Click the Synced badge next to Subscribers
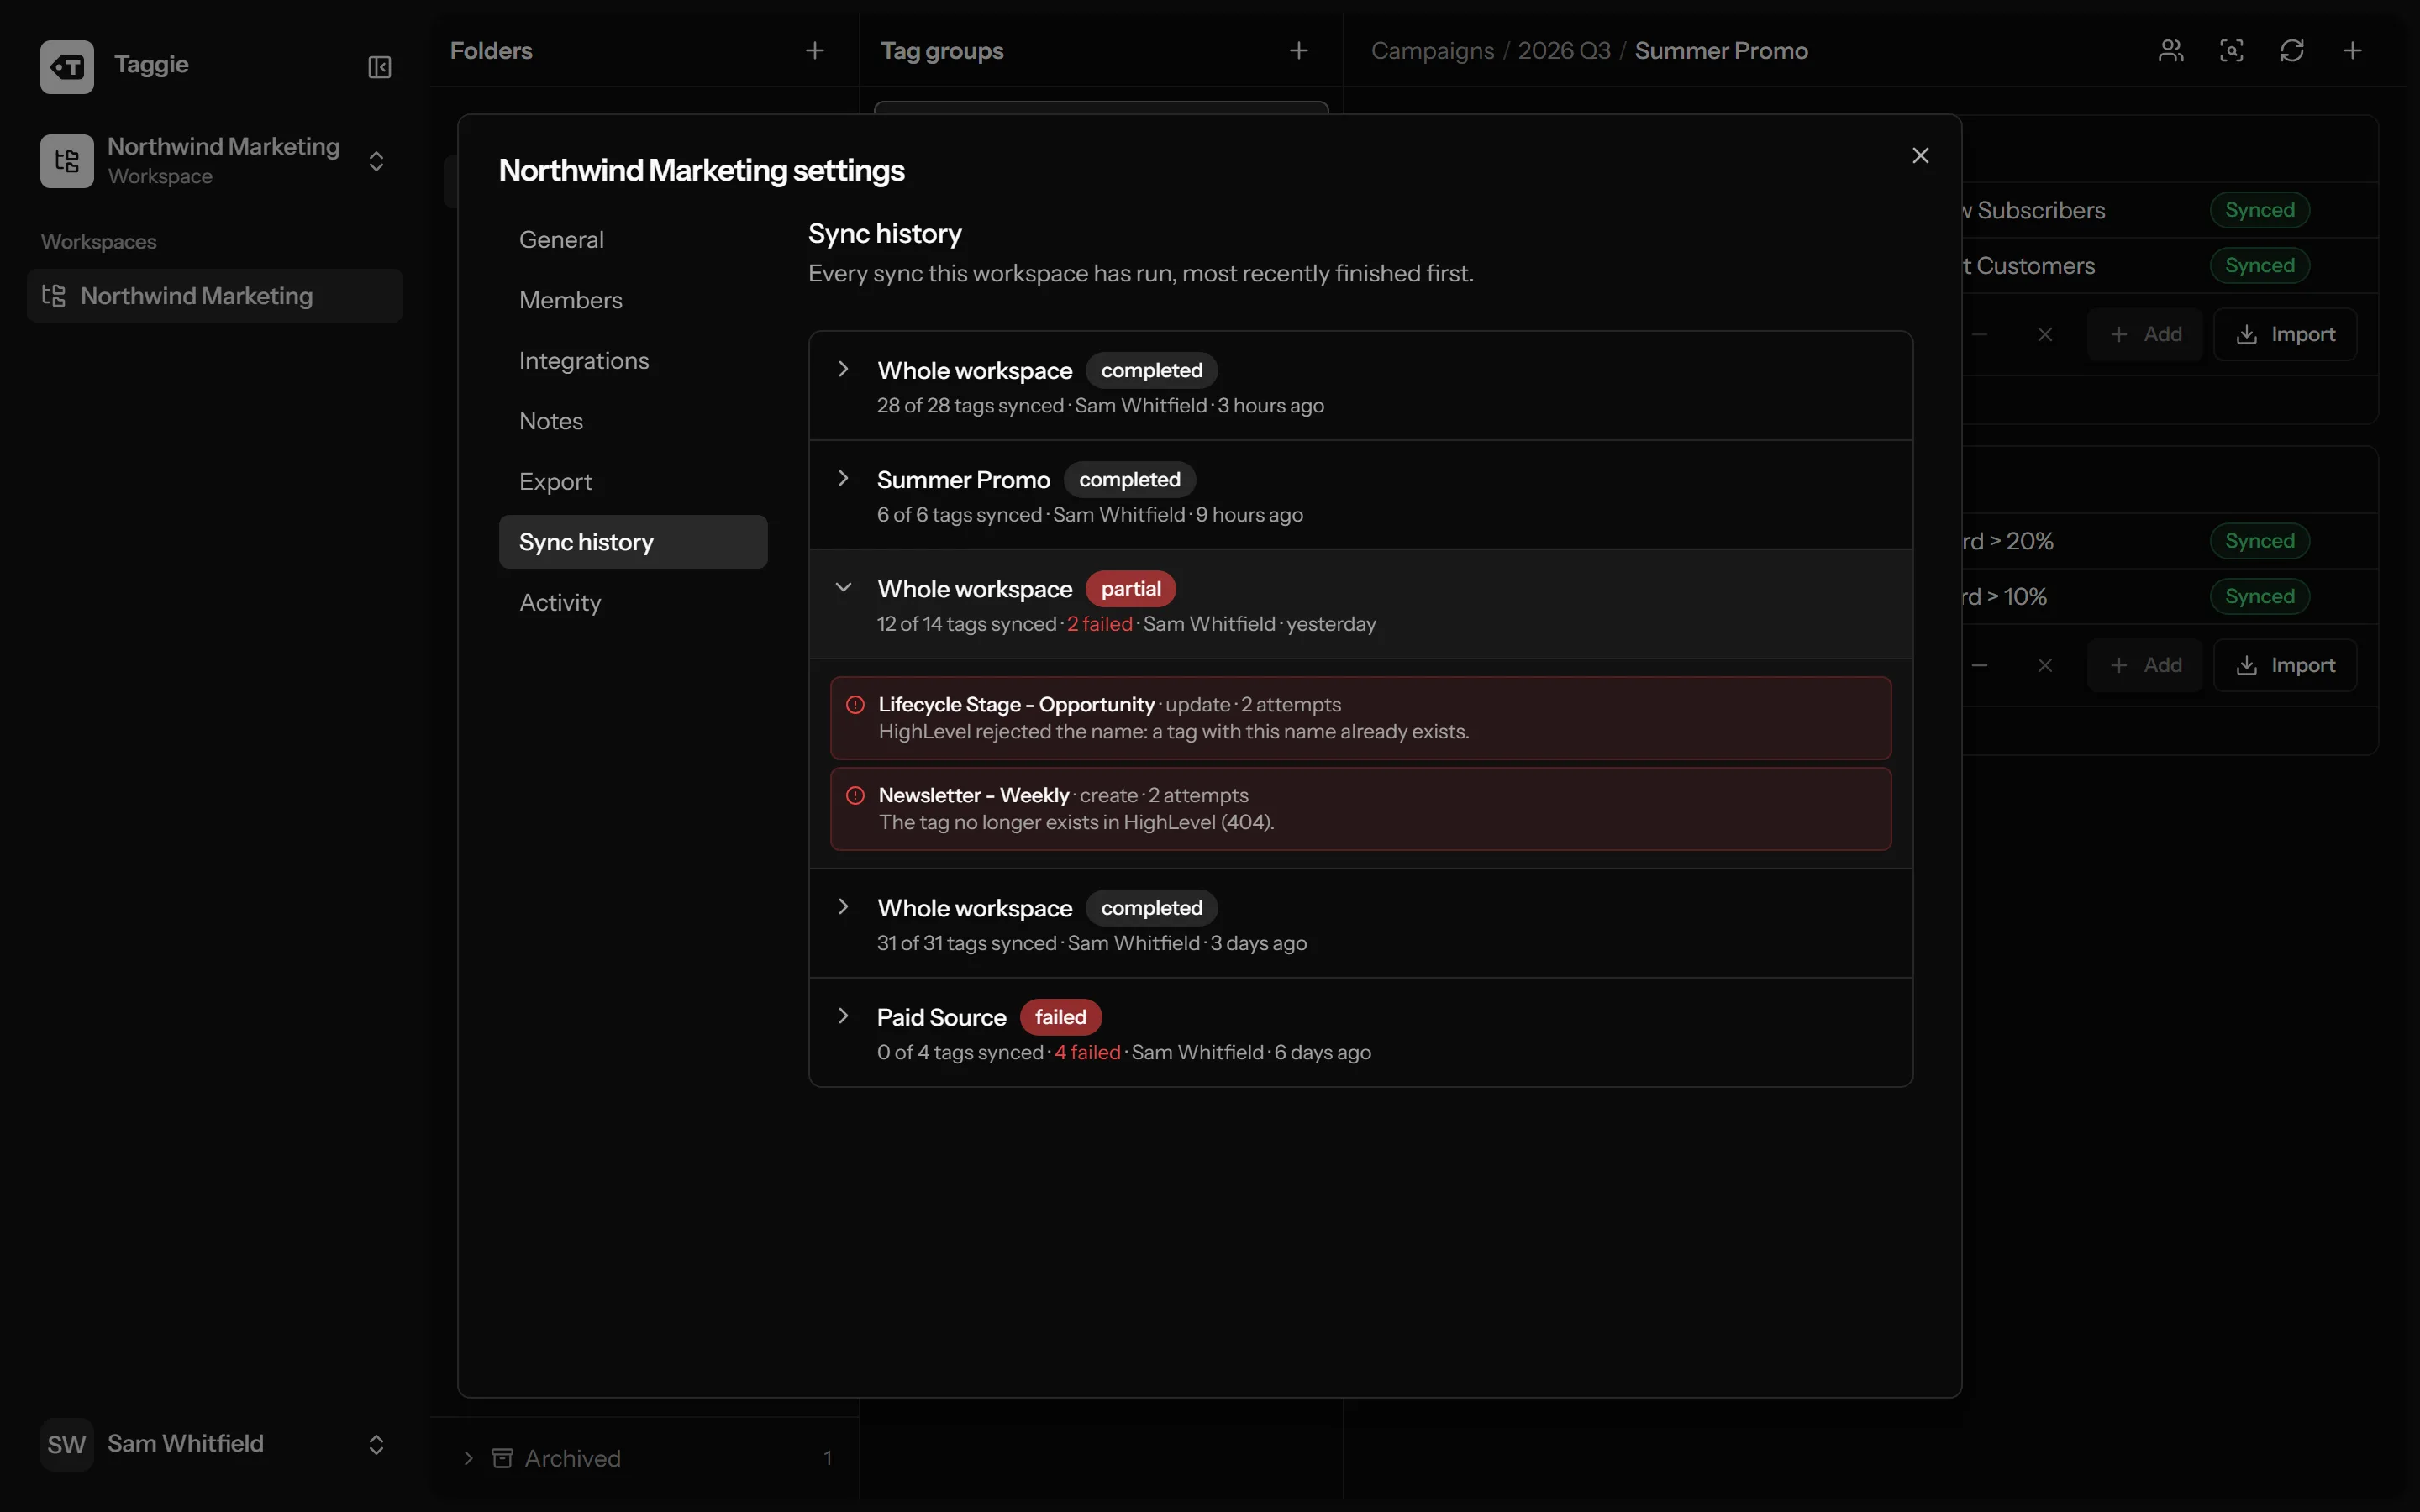The height and width of the screenshot is (1512, 2420). tap(2260, 210)
